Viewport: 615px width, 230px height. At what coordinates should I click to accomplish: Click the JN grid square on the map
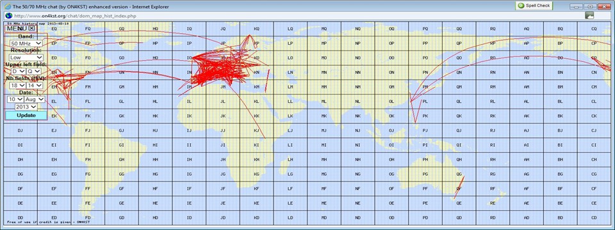223,72
